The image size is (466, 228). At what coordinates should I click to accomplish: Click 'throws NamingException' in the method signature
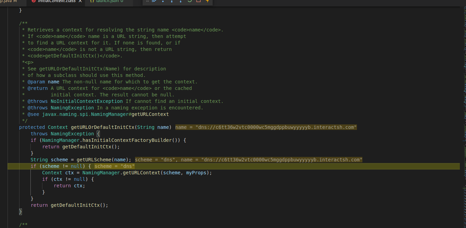tap(62, 134)
